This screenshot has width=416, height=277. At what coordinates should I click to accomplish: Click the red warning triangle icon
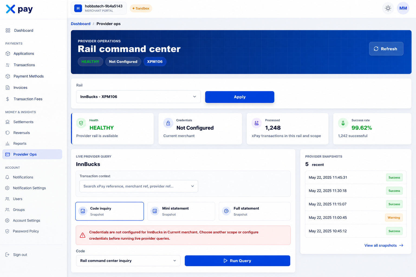pos(83,235)
